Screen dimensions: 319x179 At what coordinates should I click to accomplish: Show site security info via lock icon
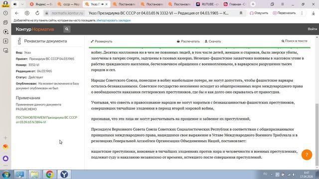pyautogui.click(x=46, y=13)
